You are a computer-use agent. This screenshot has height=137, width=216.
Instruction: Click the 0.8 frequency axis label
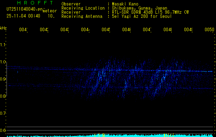[x=3, y=96]
